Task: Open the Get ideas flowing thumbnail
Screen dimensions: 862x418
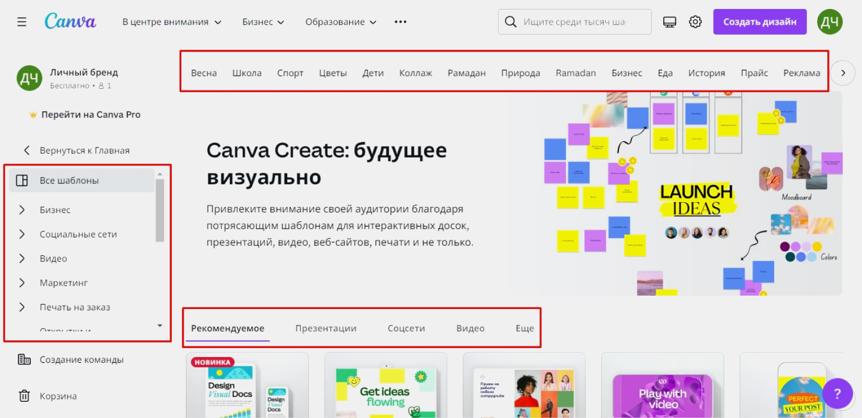Action: (386, 385)
